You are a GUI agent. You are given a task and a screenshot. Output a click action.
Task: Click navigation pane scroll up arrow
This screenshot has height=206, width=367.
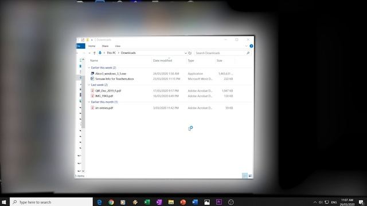(x=83, y=60)
